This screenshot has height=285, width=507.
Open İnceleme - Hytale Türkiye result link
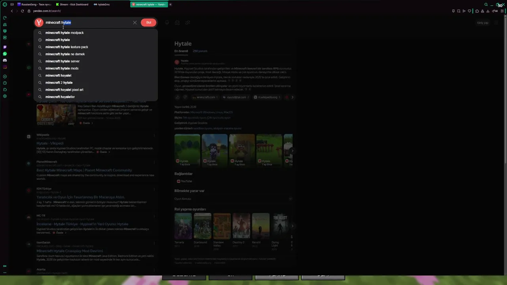coord(82,224)
